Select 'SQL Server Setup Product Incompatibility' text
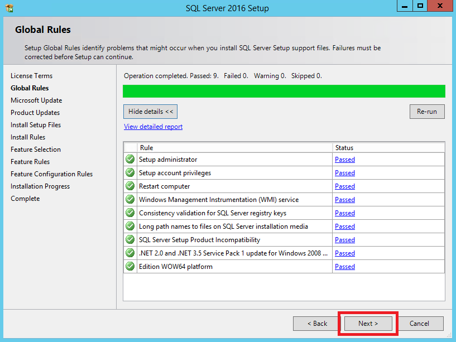The image size is (456, 342). coord(199,240)
